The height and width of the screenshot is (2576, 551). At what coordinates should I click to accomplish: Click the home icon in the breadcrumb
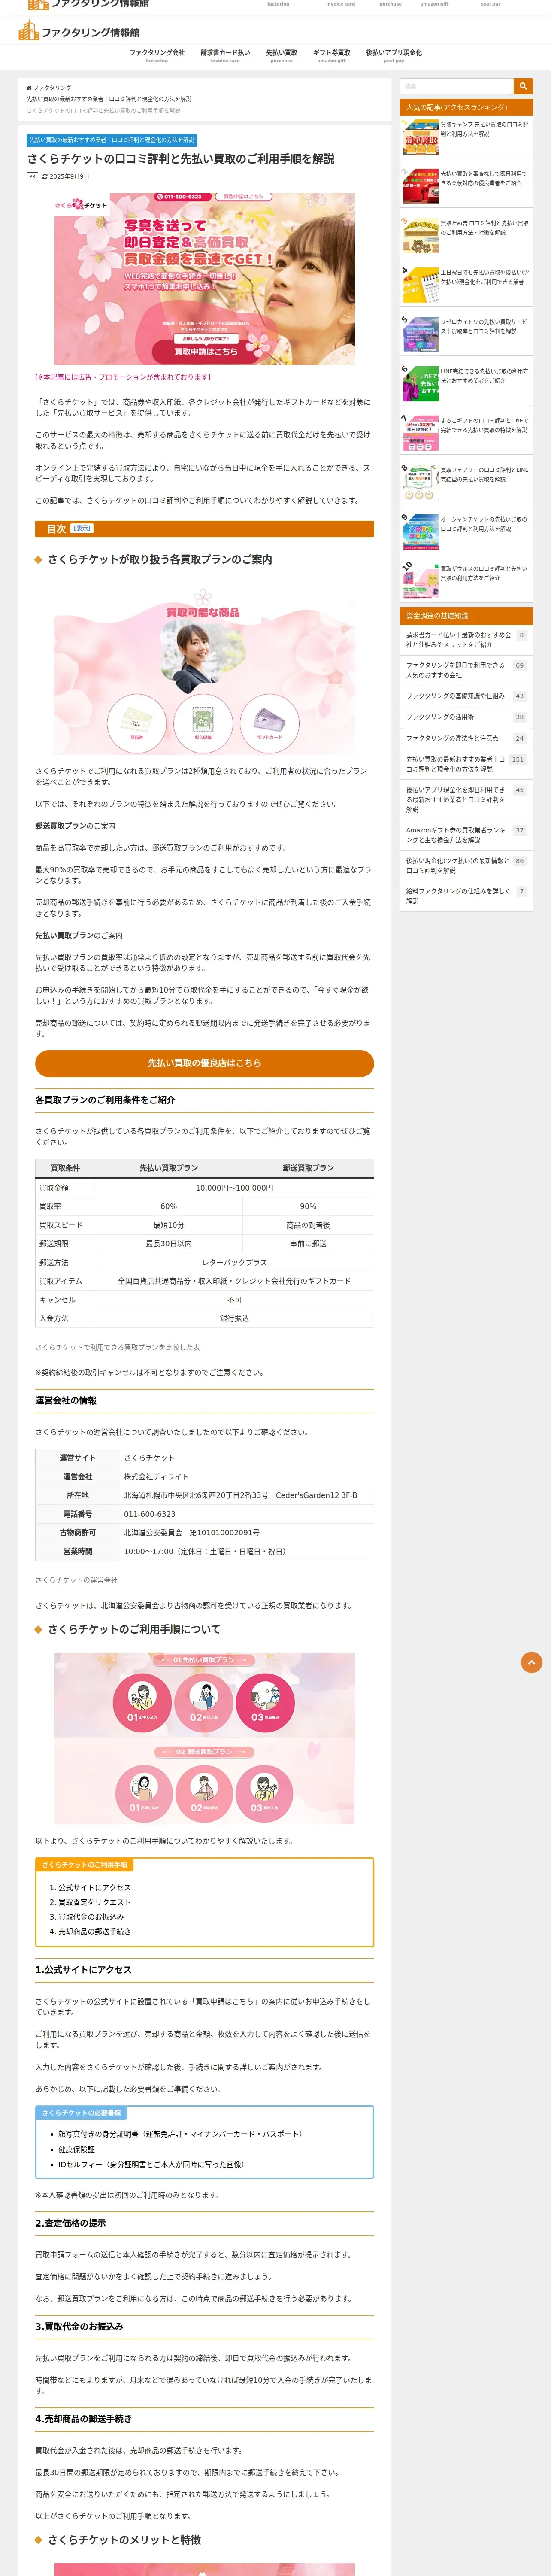pyautogui.click(x=29, y=88)
